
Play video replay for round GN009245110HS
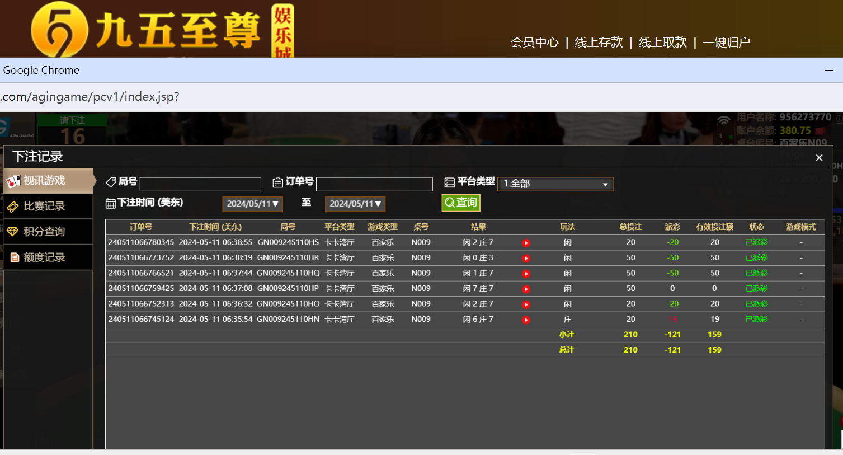click(526, 243)
